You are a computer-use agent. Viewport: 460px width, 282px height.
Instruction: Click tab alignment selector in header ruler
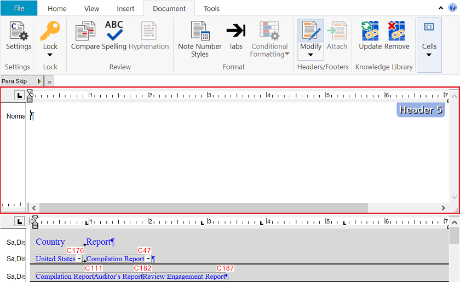click(19, 95)
